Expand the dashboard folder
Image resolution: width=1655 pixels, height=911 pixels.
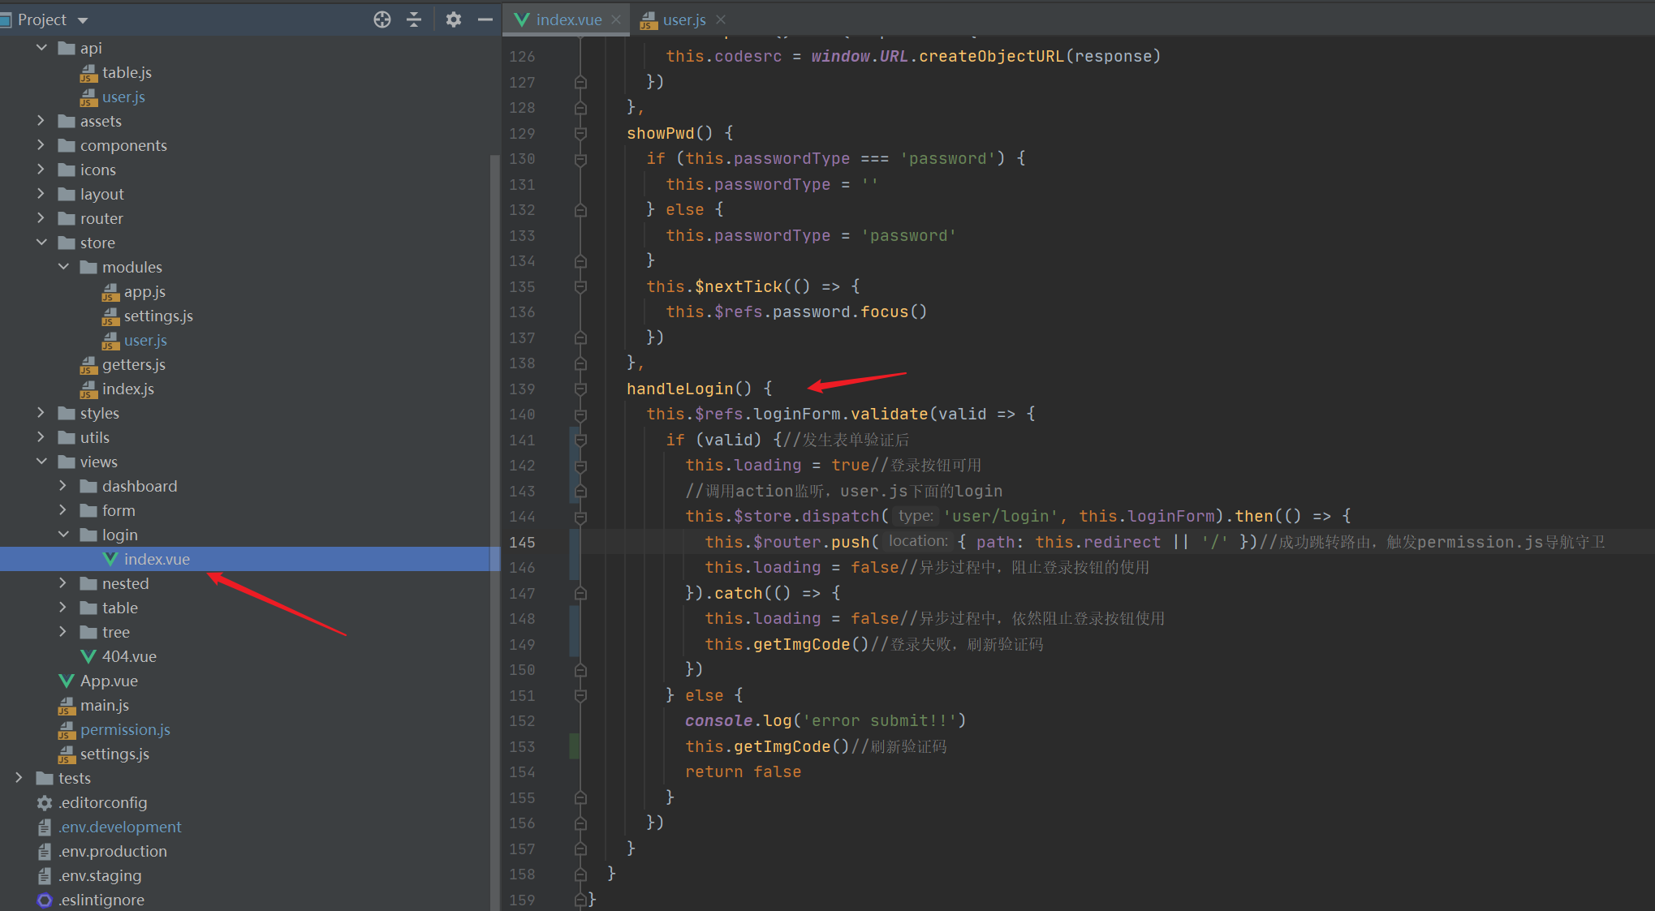tap(63, 486)
